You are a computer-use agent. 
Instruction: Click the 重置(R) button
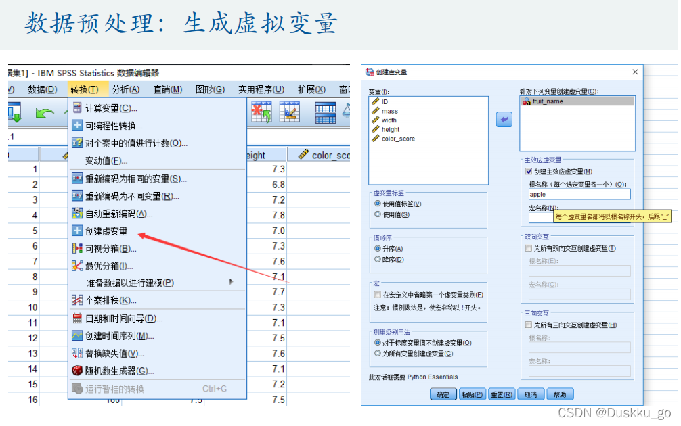click(x=501, y=394)
